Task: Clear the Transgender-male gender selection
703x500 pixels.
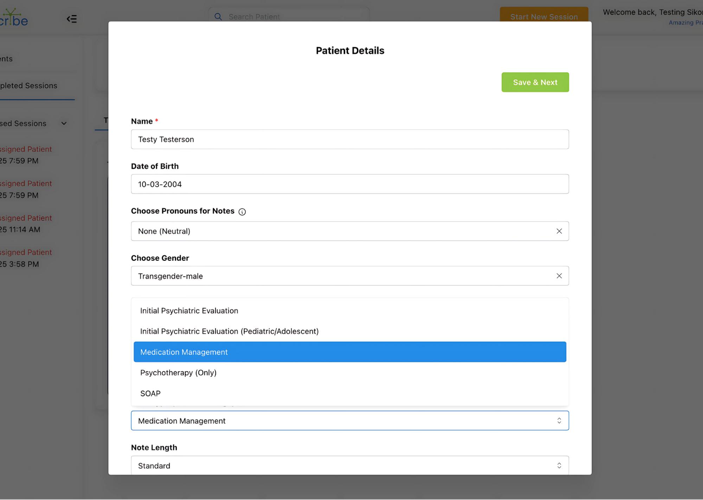Action: point(559,276)
